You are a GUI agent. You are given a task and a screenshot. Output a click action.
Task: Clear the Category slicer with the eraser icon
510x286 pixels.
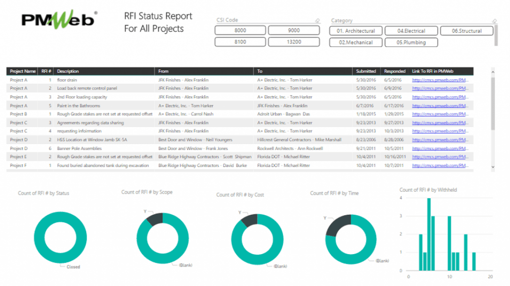[494, 21]
